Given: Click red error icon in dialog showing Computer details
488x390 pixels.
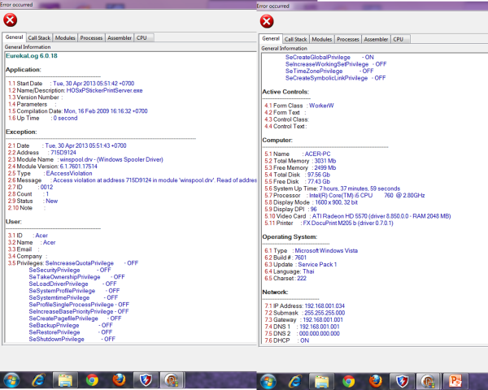Looking at the screenshot, I should pos(267,21).
